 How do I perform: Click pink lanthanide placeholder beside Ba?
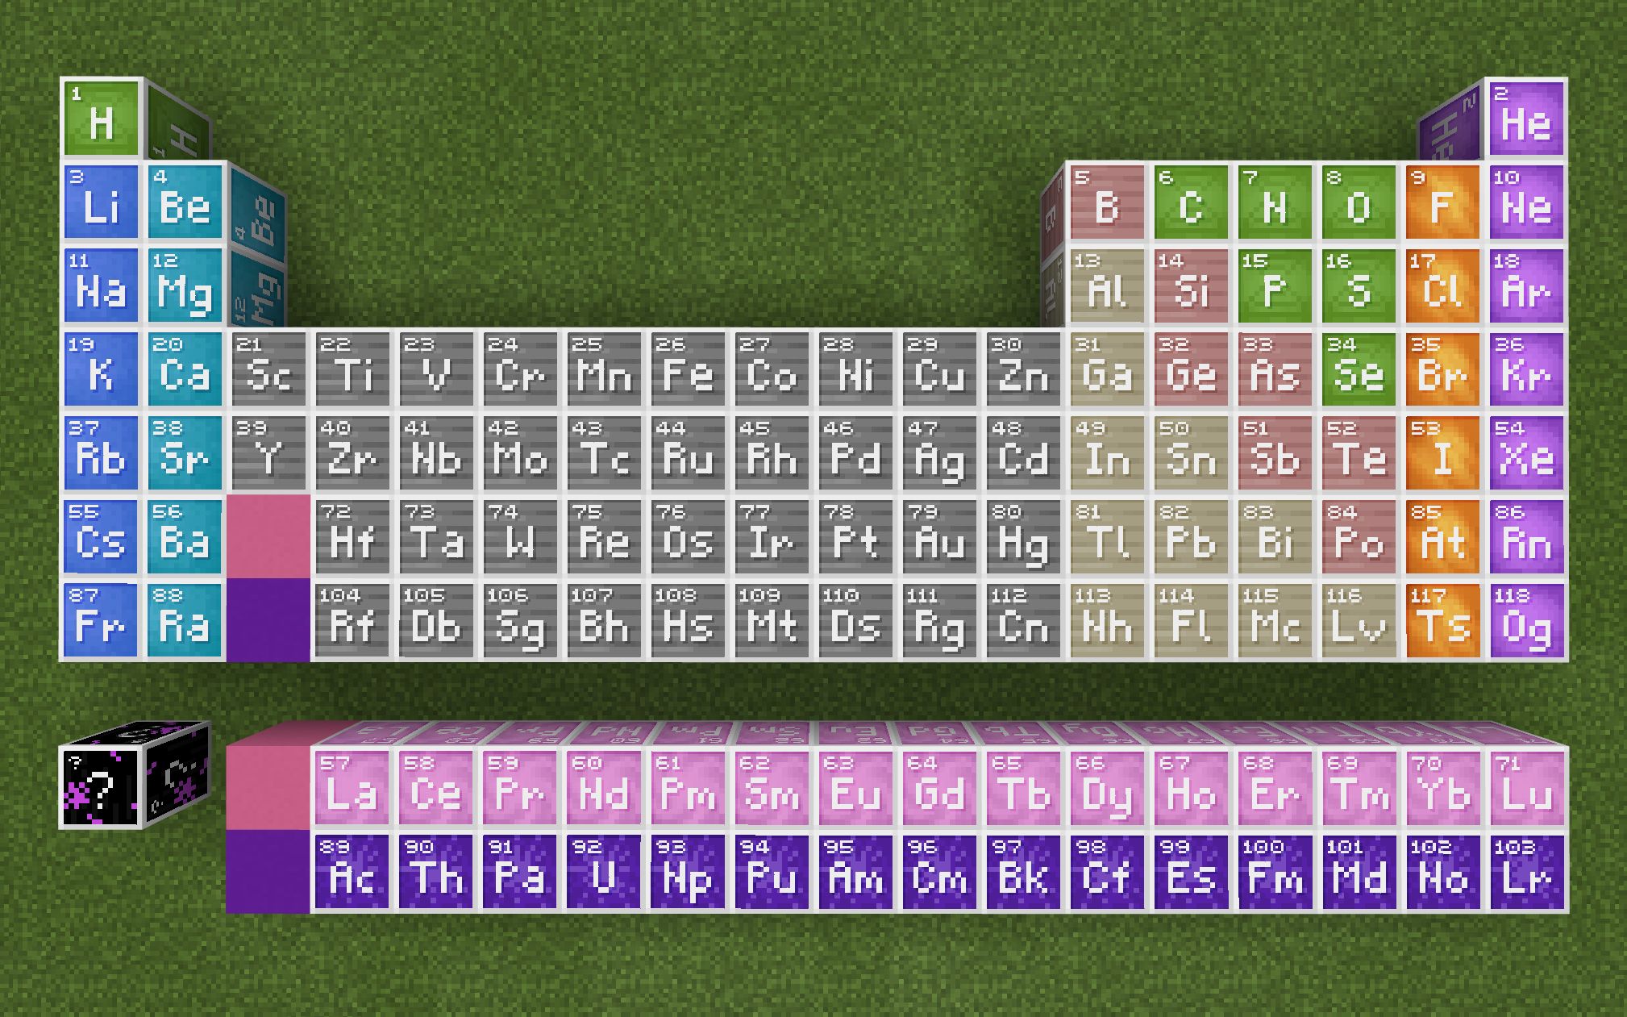(268, 537)
